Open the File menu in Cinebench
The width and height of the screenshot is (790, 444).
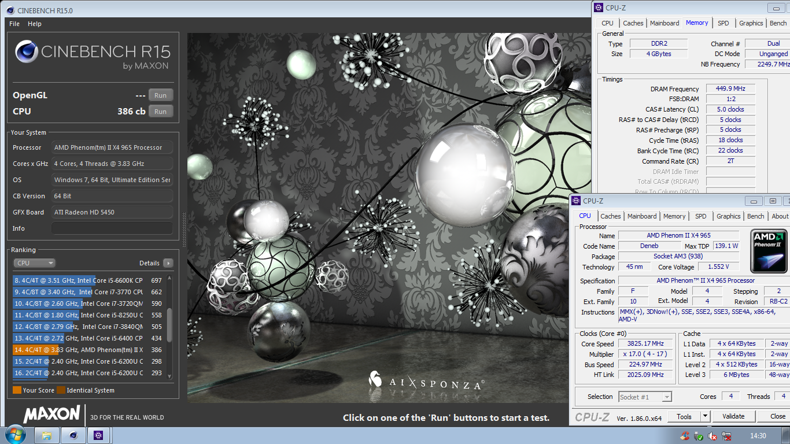14,24
